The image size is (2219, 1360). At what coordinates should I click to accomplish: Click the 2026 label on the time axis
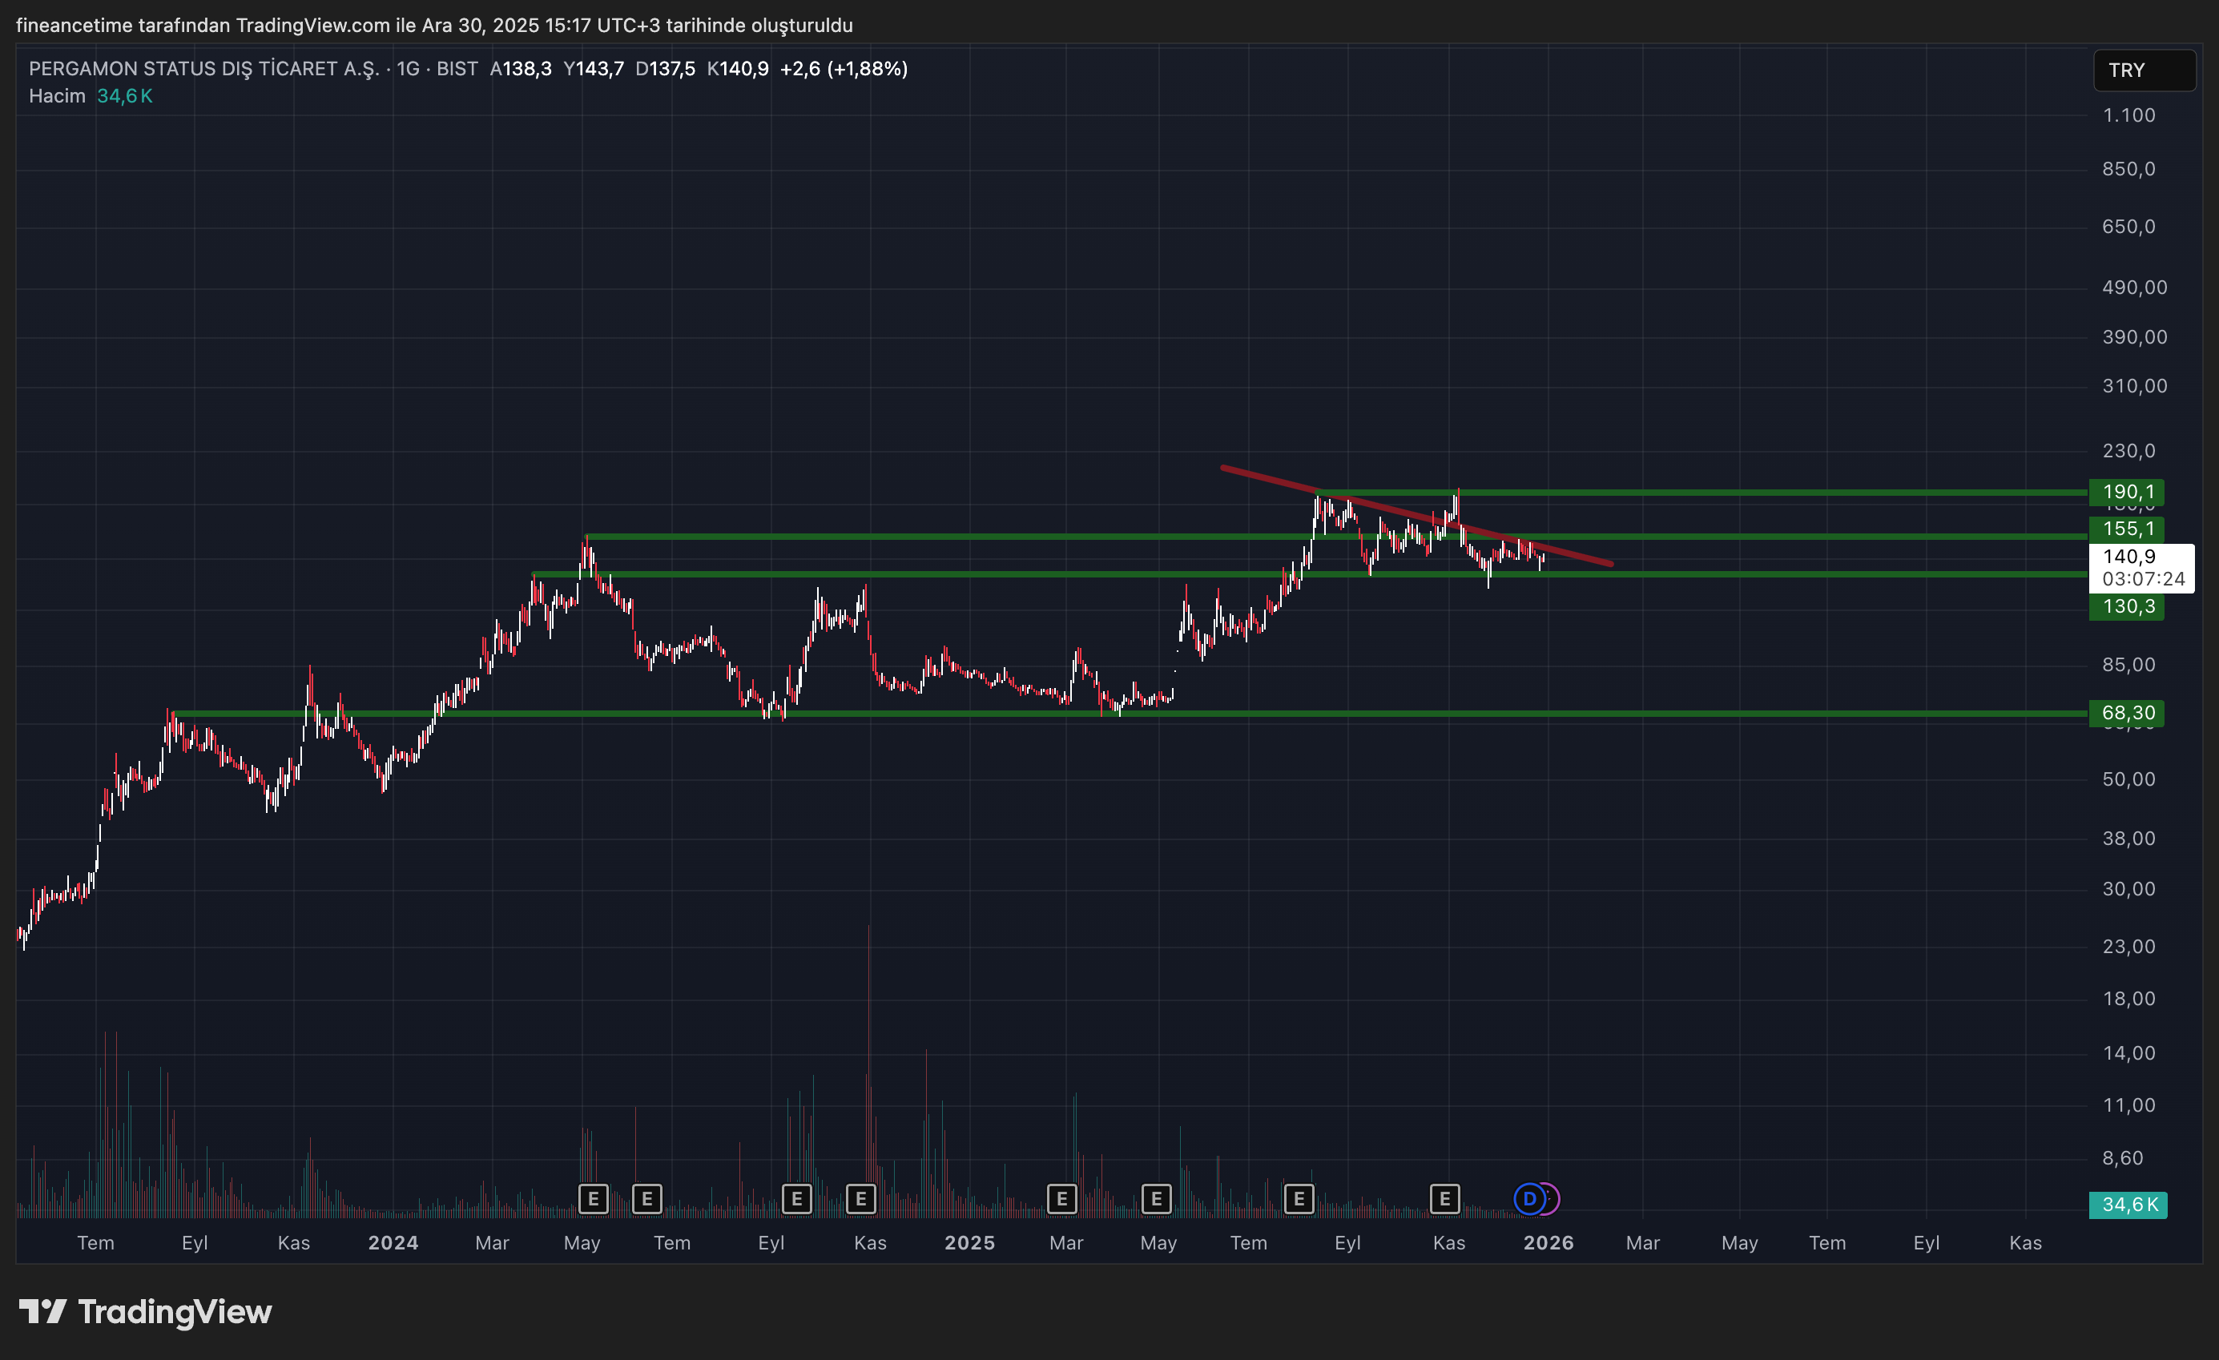pos(1549,1243)
